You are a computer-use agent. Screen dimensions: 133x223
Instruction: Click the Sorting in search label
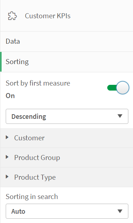pyautogui.click(x=32, y=197)
